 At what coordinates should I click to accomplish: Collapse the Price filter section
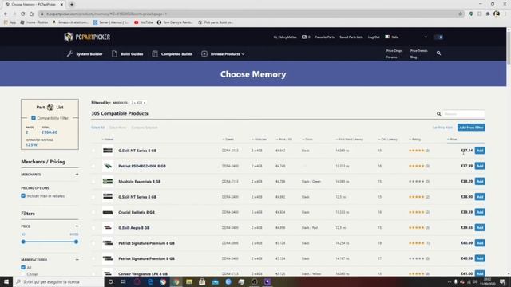coord(77,226)
